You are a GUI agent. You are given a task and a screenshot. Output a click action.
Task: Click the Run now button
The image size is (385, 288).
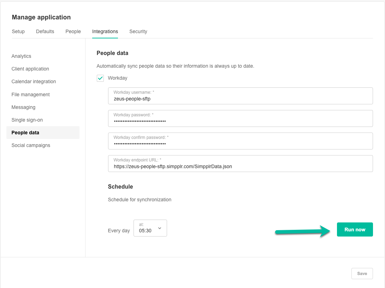pos(355,229)
